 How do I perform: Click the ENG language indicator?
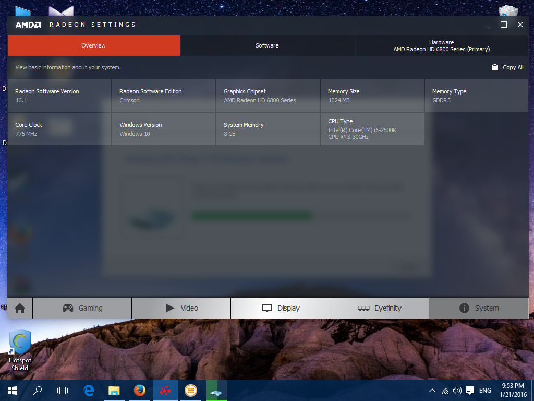[486, 391]
